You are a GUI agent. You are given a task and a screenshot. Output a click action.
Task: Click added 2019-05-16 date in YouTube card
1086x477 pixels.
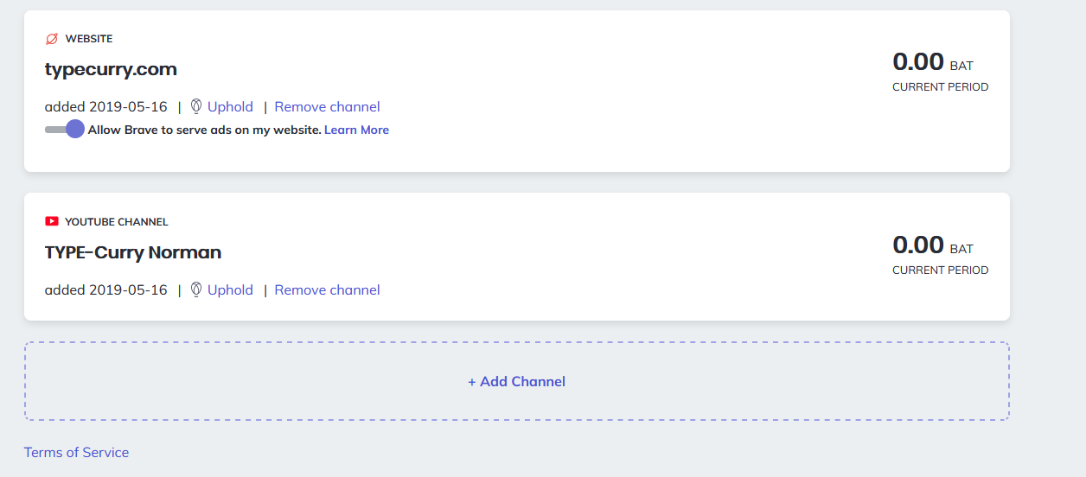pyautogui.click(x=106, y=290)
